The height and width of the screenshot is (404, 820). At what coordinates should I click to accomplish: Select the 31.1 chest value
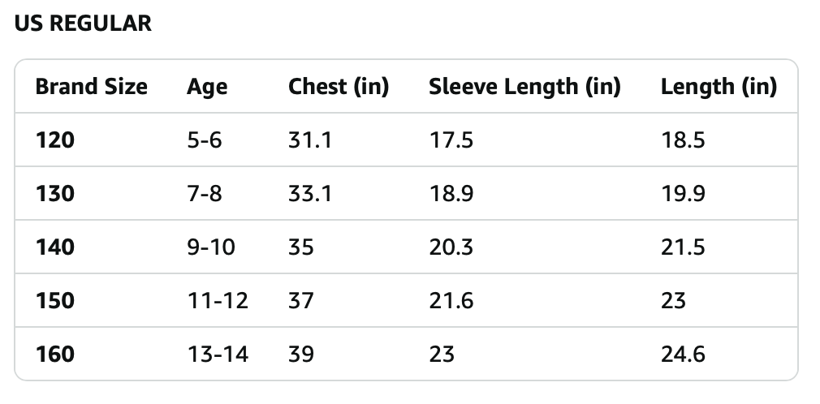click(309, 140)
